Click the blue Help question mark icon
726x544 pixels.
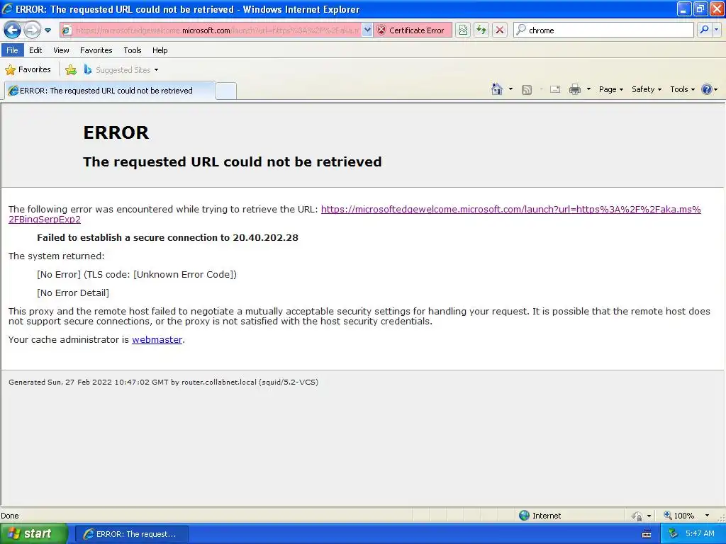[707, 89]
